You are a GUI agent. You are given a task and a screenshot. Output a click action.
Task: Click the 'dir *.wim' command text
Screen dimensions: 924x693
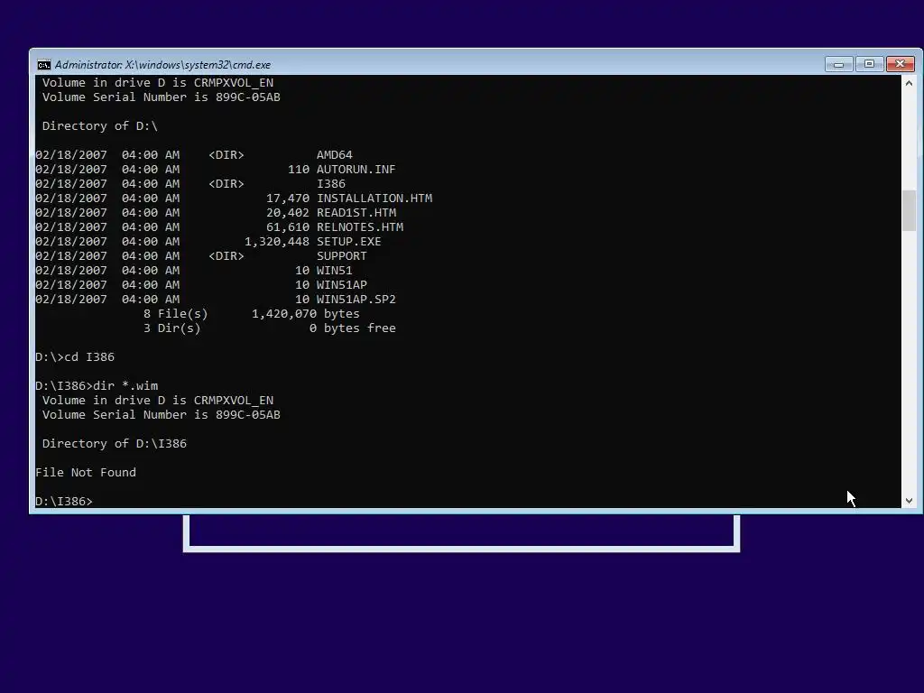click(125, 386)
